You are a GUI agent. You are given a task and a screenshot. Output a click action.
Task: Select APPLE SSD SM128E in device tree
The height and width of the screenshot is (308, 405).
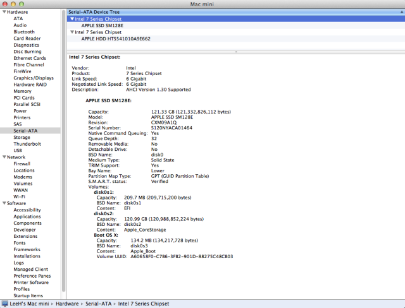click(x=103, y=25)
